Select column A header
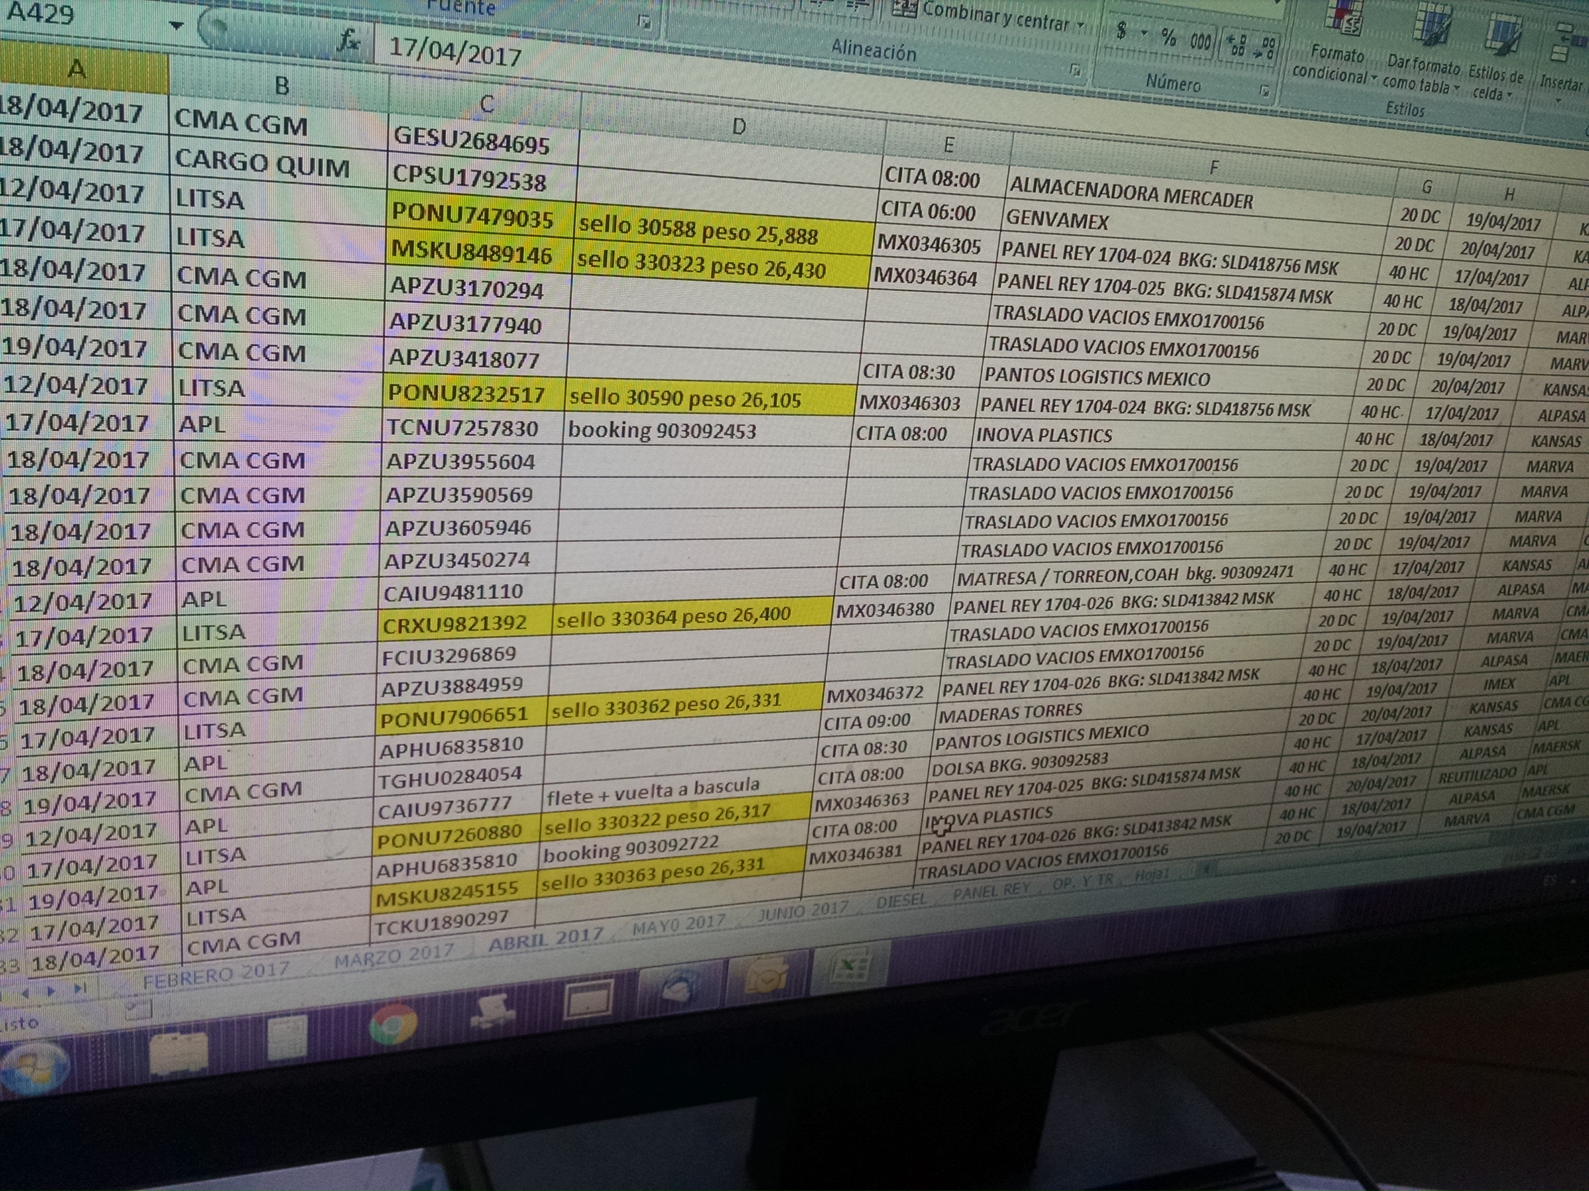 click(x=77, y=70)
